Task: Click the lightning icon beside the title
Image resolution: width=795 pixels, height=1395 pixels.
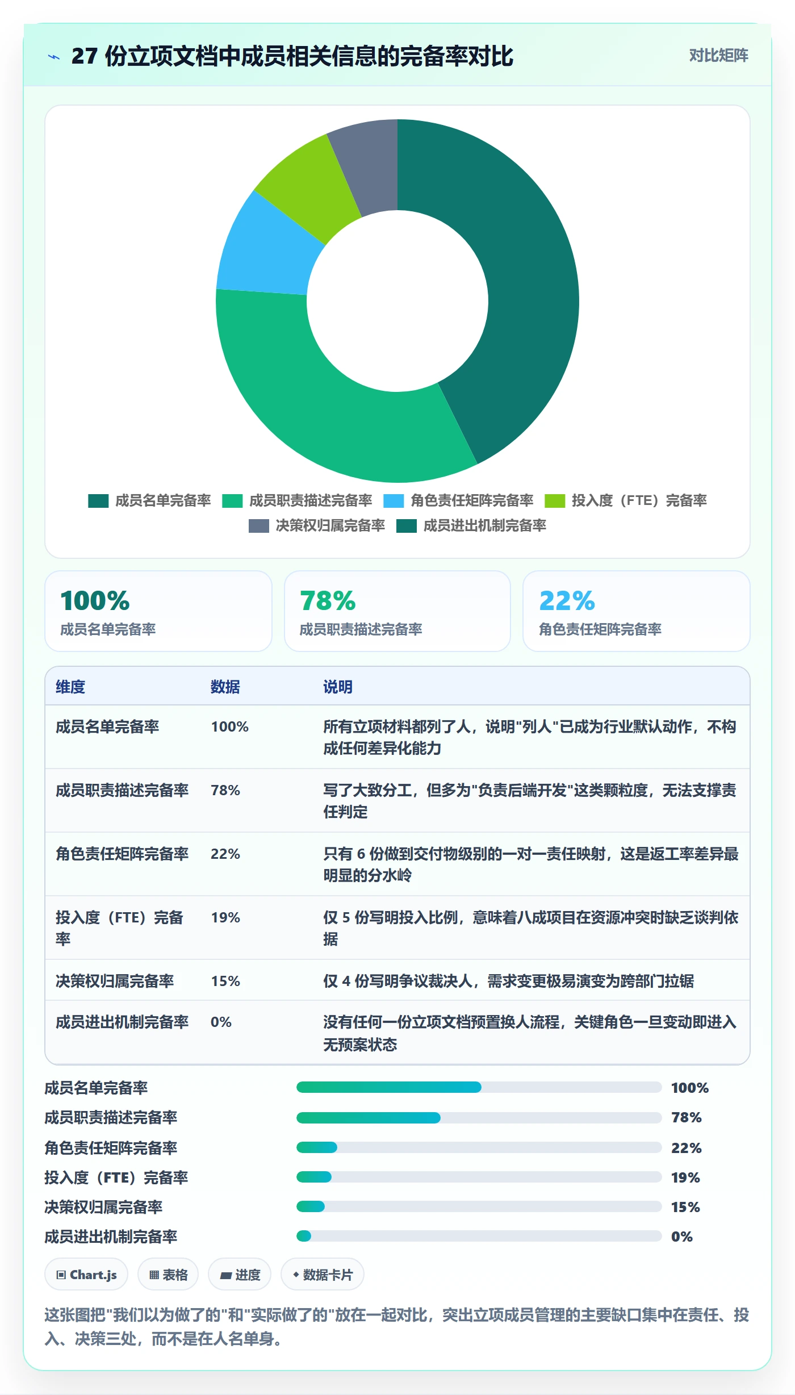Action: tap(54, 57)
